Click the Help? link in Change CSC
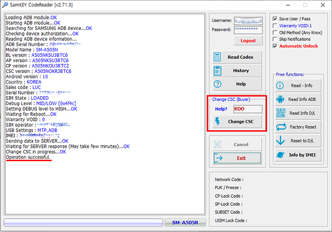 coord(221,109)
